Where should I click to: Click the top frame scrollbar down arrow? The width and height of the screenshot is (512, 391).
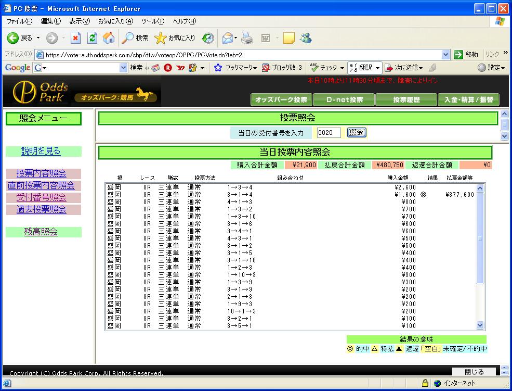(x=505, y=136)
